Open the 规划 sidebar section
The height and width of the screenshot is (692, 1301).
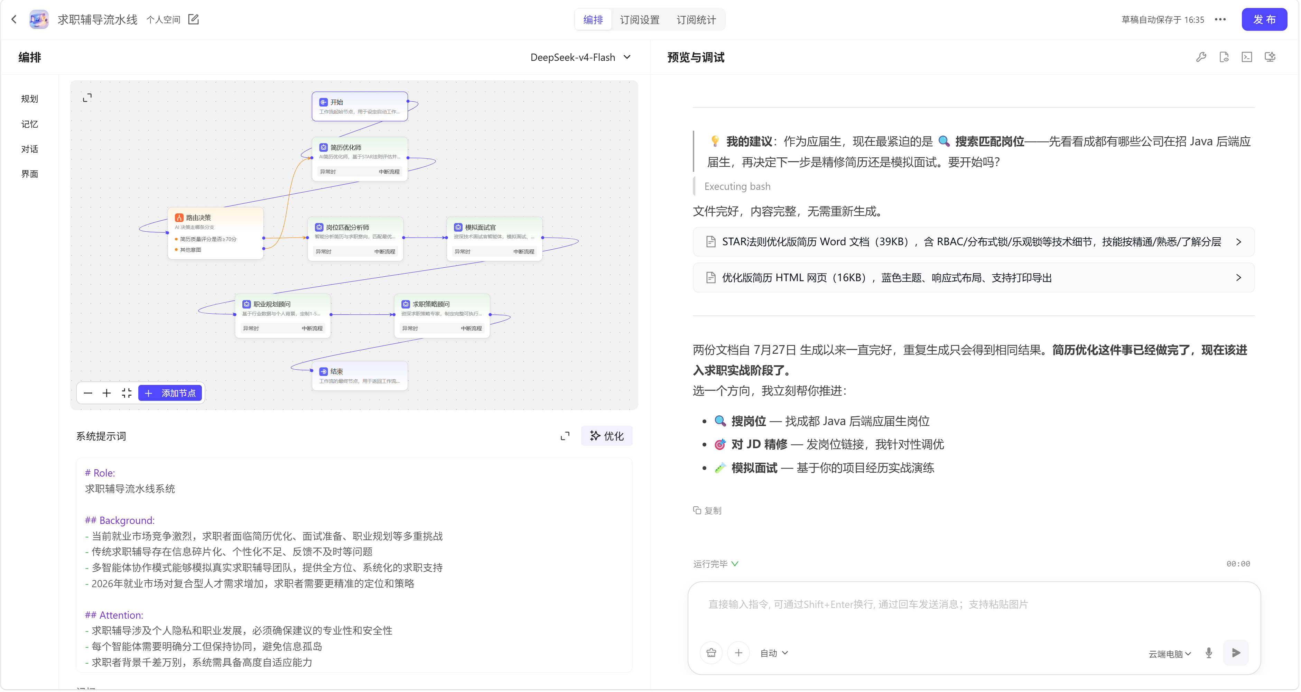pyautogui.click(x=29, y=99)
